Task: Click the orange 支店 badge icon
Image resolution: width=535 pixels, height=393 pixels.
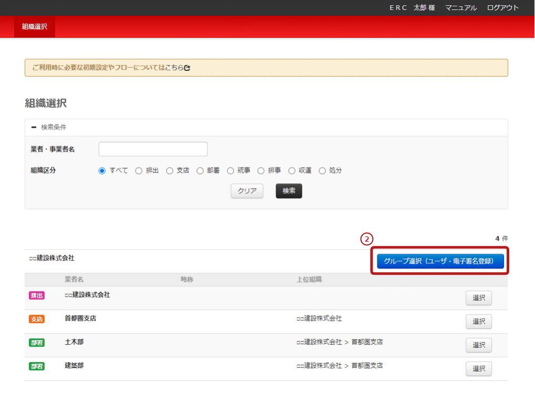Action: pyautogui.click(x=37, y=319)
